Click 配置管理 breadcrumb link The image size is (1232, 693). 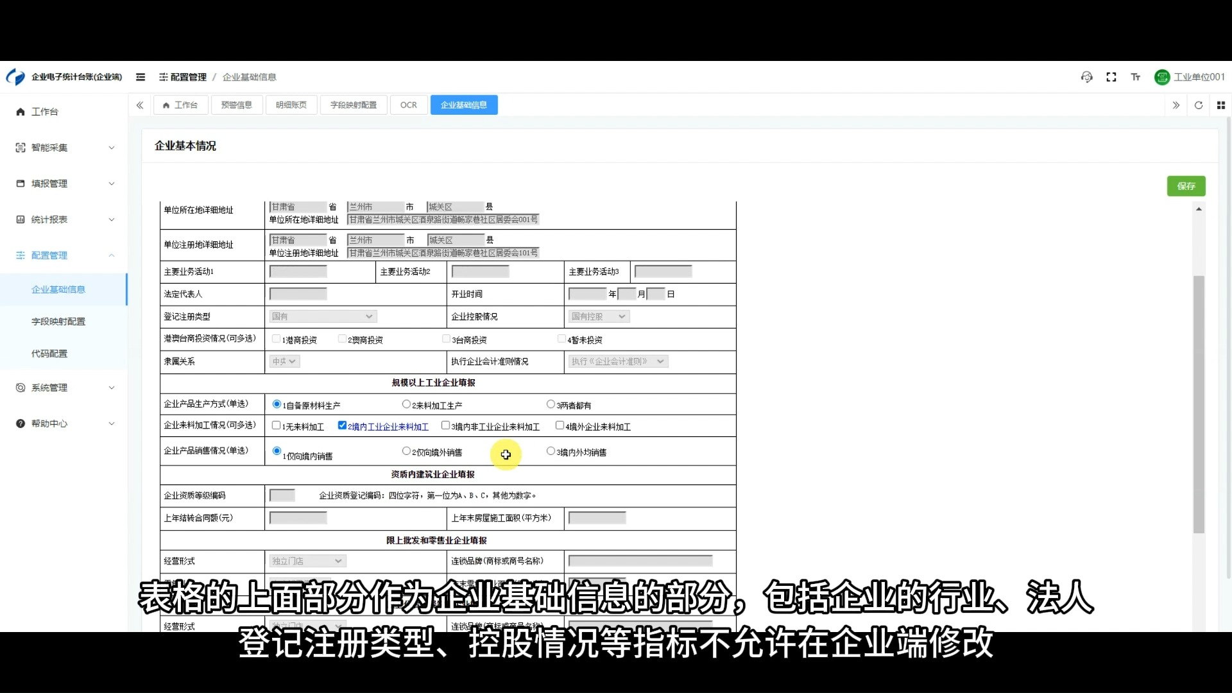(x=188, y=77)
